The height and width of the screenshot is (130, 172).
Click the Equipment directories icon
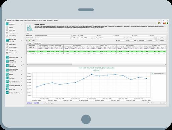[x=7, y=85]
